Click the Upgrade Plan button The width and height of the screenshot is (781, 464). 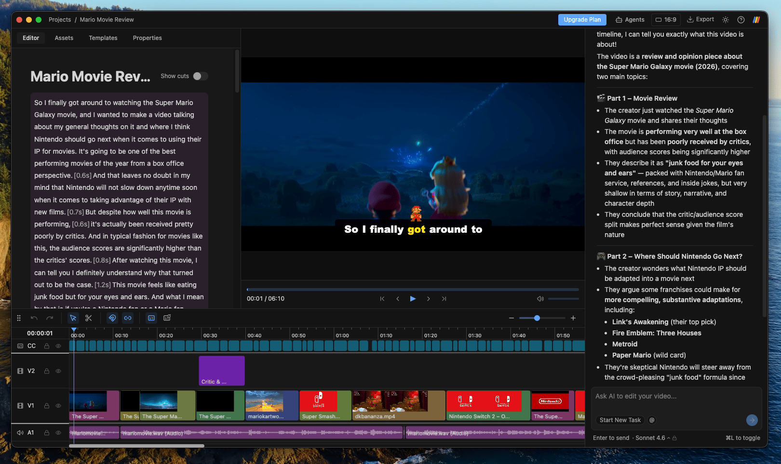point(582,20)
